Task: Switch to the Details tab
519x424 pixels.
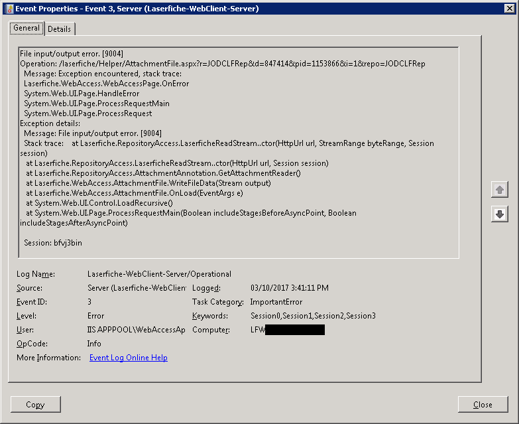Action: (59, 29)
